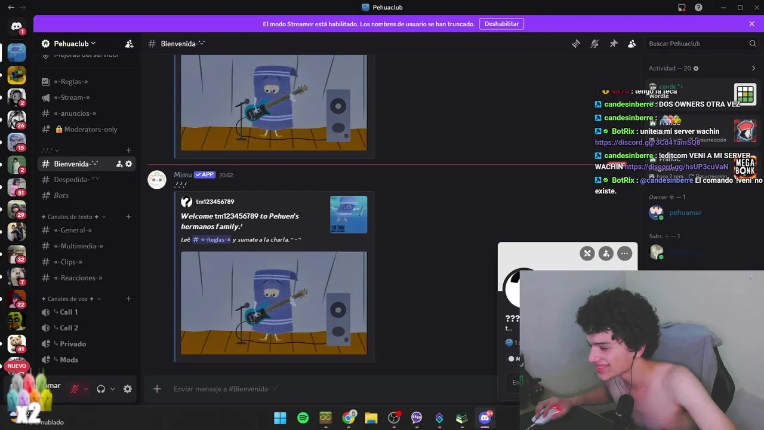The image size is (764, 430).
Task: Open the Threads icon in channel header
Action: pos(576,44)
